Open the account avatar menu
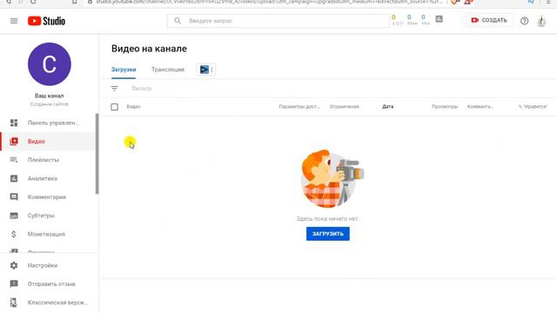The width and height of the screenshot is (557, 313). (541, 21)
